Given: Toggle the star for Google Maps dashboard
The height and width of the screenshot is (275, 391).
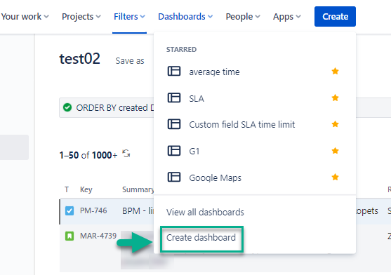Looking at the screenshot, I should point(335,177).
